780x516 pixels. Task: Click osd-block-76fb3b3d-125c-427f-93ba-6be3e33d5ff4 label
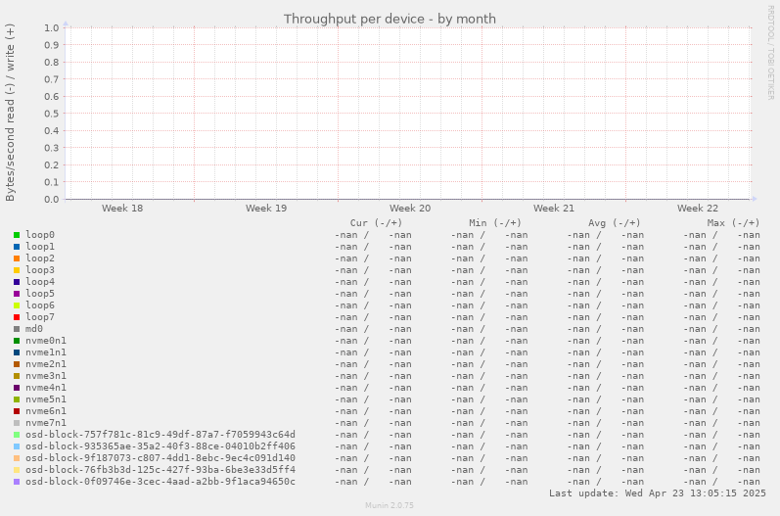tap(161, 470)
